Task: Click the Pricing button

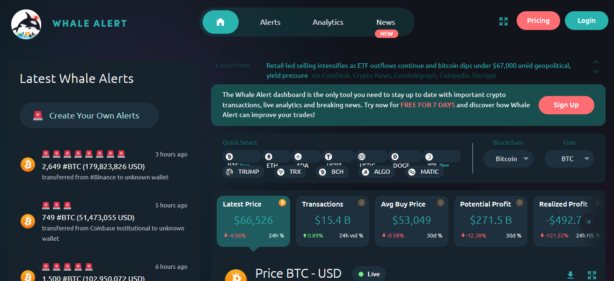Action: [x=538, y=21]
